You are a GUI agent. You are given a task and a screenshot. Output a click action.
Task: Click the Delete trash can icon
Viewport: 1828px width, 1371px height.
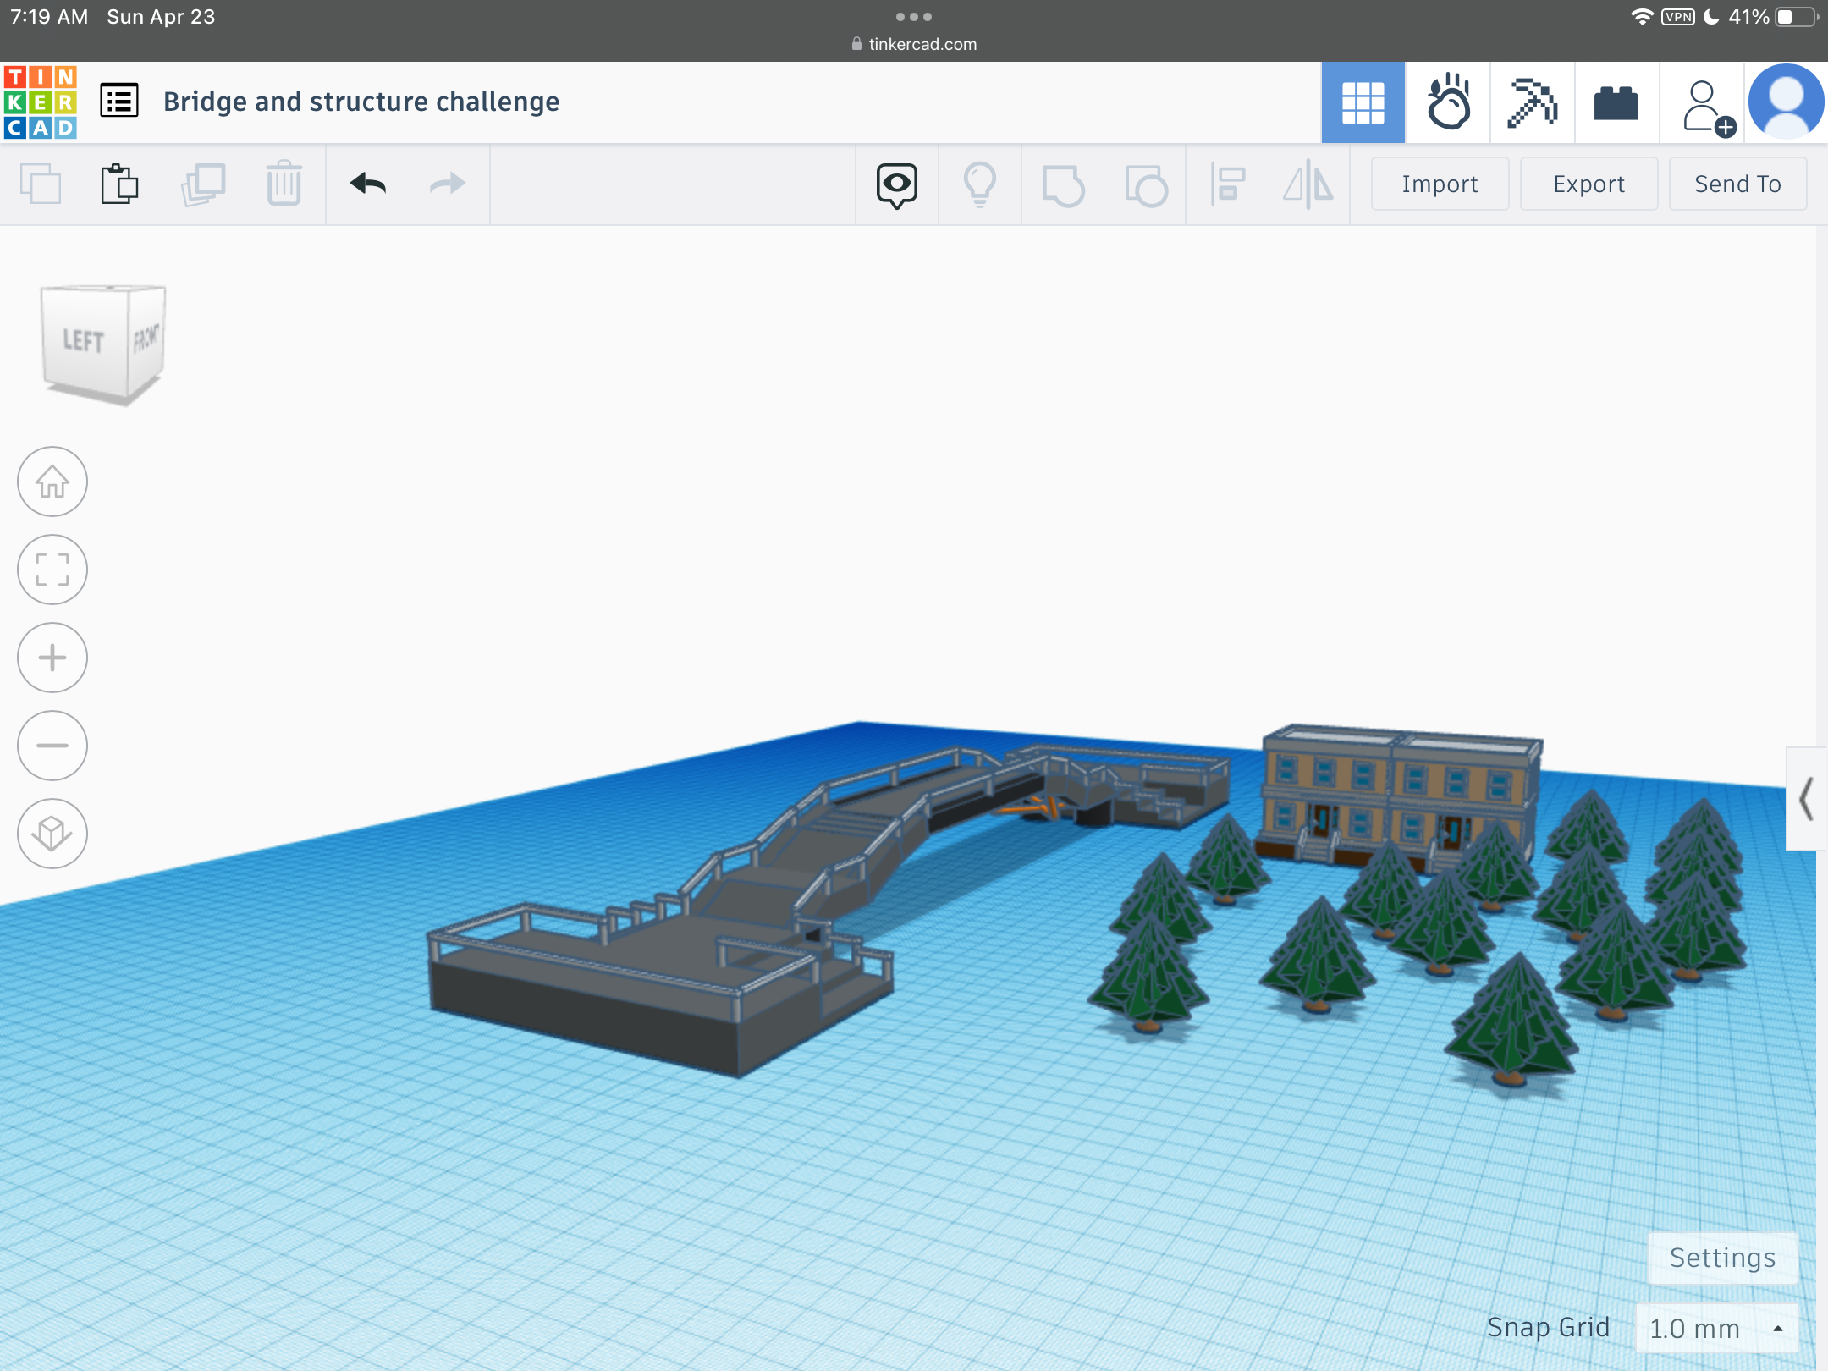(x=284, y=184)
